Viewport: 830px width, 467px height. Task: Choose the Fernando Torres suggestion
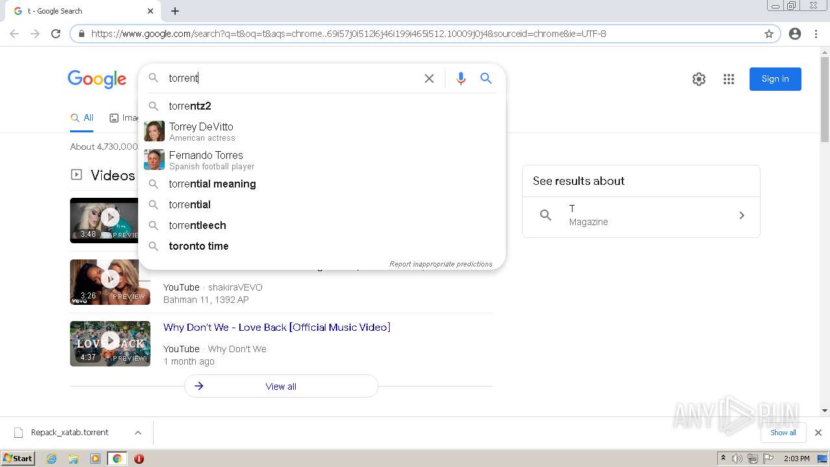pyautogui.click(x=322, y=160)
